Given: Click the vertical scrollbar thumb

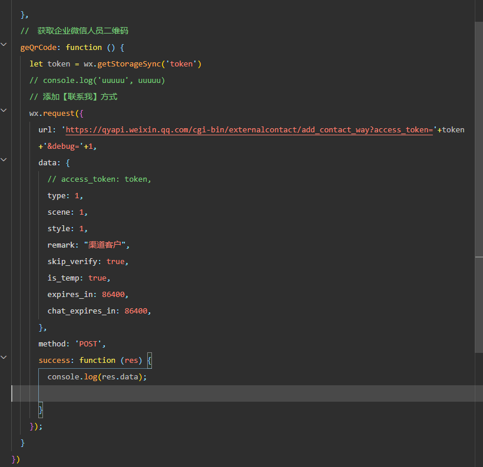Looking at the screenshot, I should coord(479,187).
